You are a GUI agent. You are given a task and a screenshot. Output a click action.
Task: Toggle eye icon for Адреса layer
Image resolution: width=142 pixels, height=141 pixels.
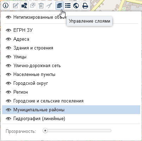point(8,39)
